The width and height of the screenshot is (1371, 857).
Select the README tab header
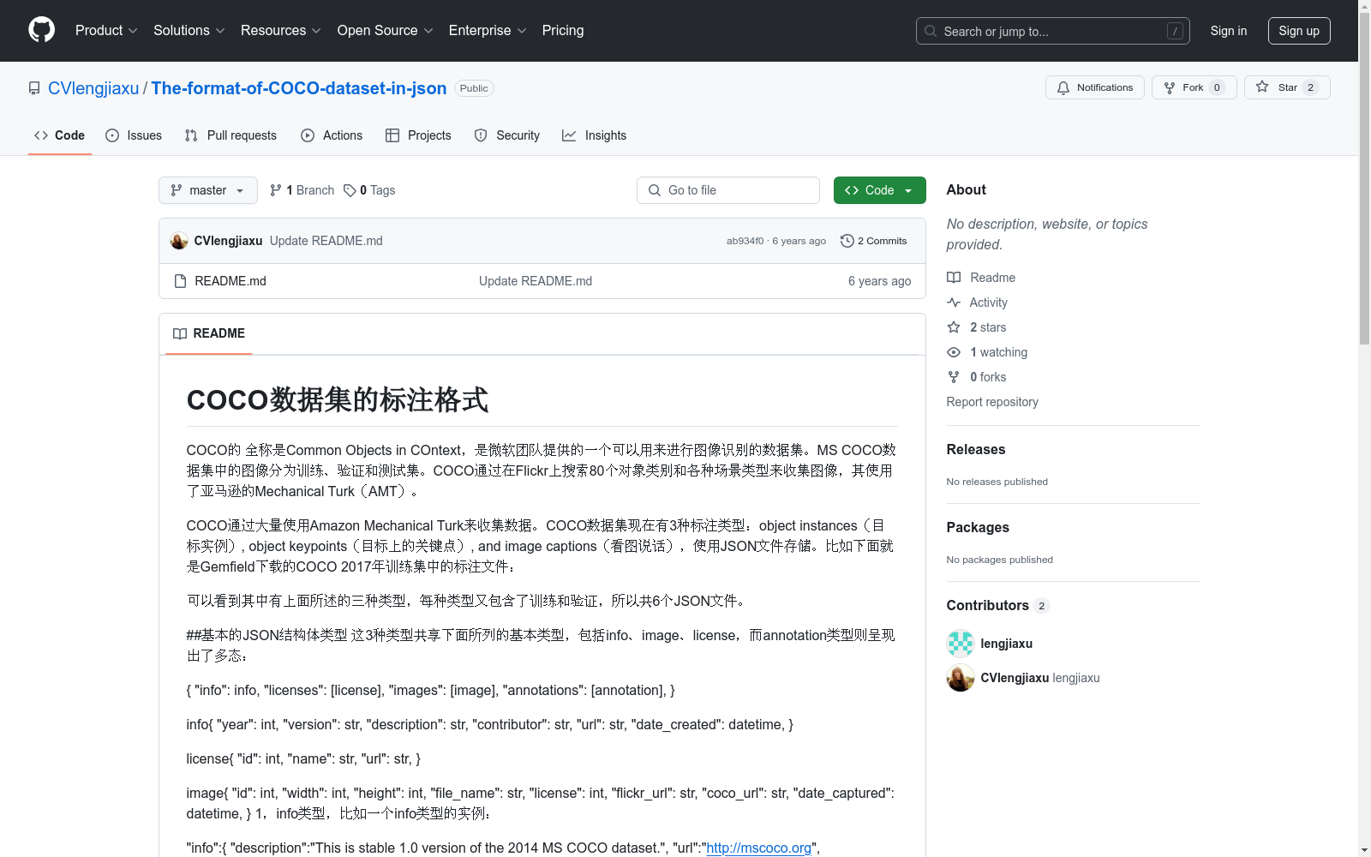tap(209, 333)
